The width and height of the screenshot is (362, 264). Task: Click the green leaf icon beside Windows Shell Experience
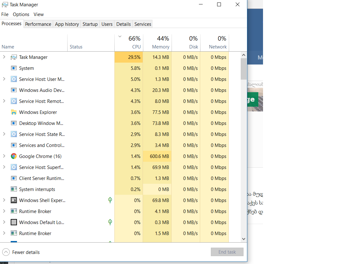pyautogui.click(x=110, y=200)
